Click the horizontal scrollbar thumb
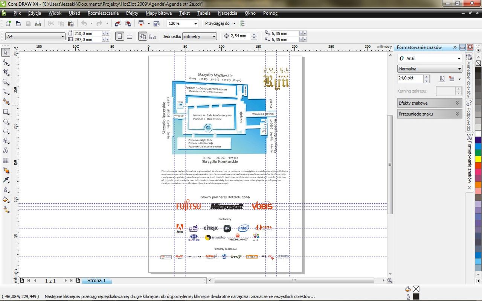The width and height of the screenshot is (482, 301). pos(294,280)
